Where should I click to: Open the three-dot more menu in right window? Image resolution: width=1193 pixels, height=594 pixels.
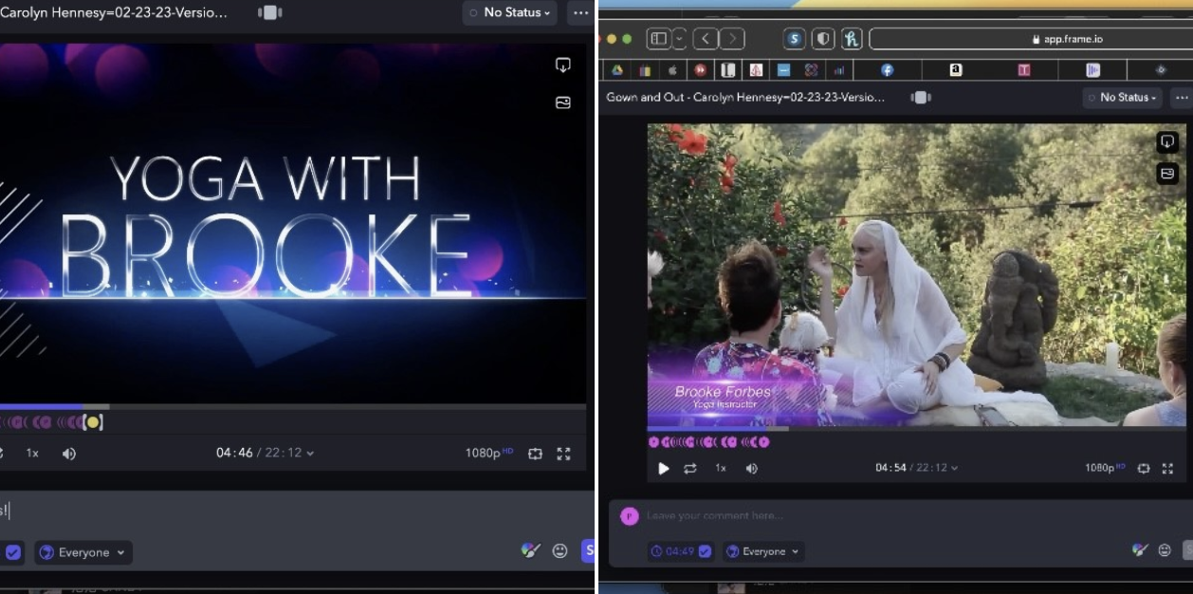tap(1181, 97)
